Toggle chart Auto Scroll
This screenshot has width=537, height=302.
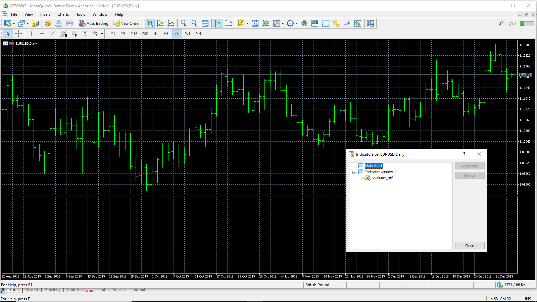tap(218, 23)
